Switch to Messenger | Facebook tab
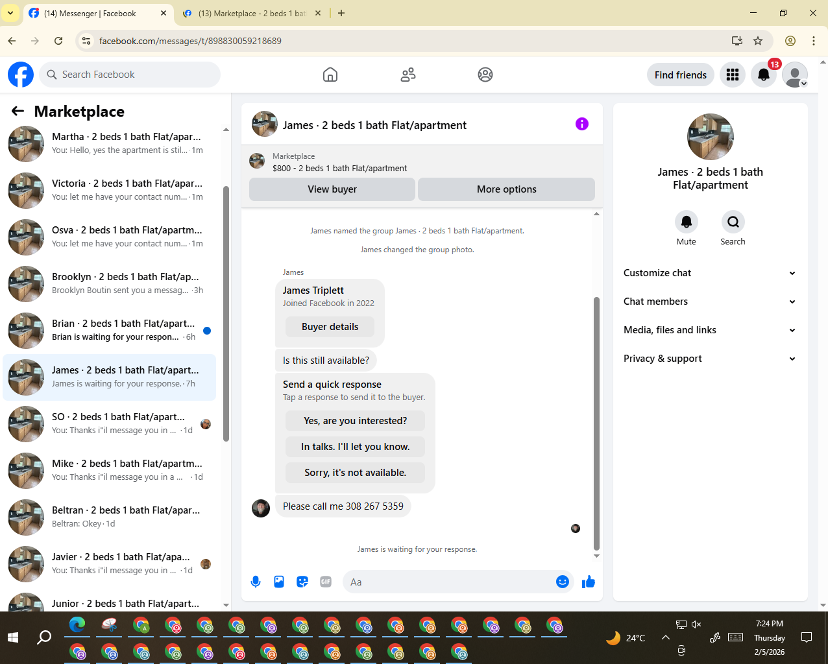 (97, 13)
